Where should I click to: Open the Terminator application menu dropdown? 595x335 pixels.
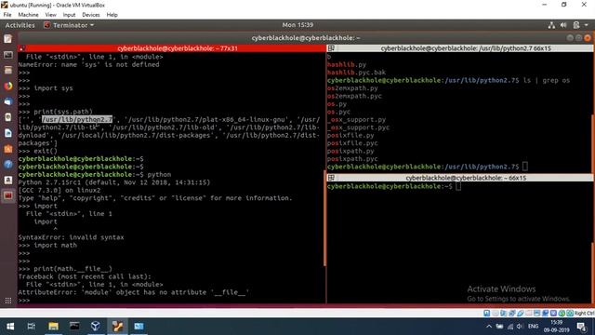click(x=69, y=25)
